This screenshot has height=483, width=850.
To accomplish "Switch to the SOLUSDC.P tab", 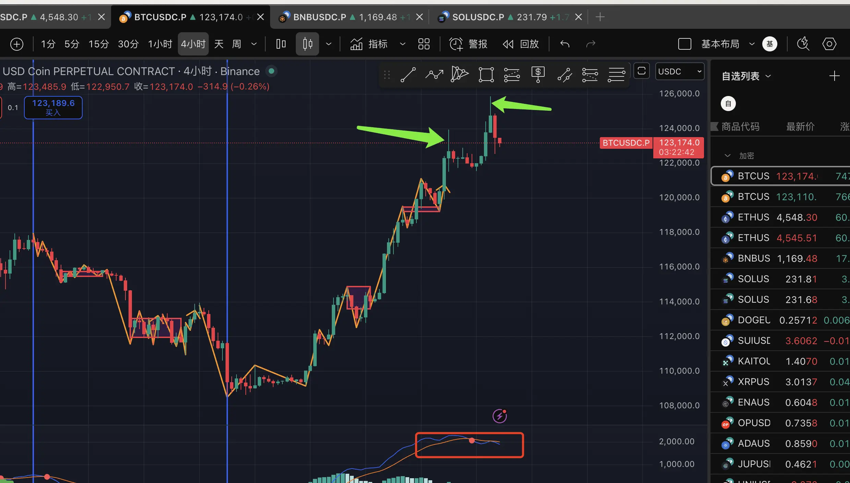I will click(478, 17).
